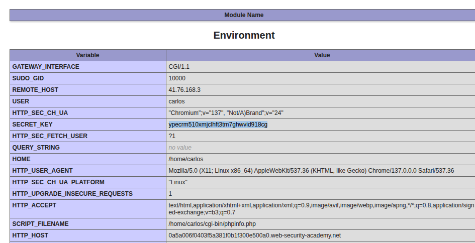Click the Chromium version string for HTTP_SEC_CH_UA

pos(229,113)
